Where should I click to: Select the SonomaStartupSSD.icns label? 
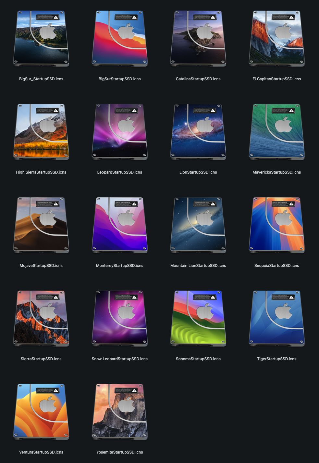198,359
